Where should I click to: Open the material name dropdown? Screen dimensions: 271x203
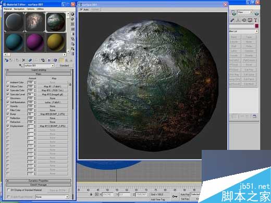click(x=52, y=66)
